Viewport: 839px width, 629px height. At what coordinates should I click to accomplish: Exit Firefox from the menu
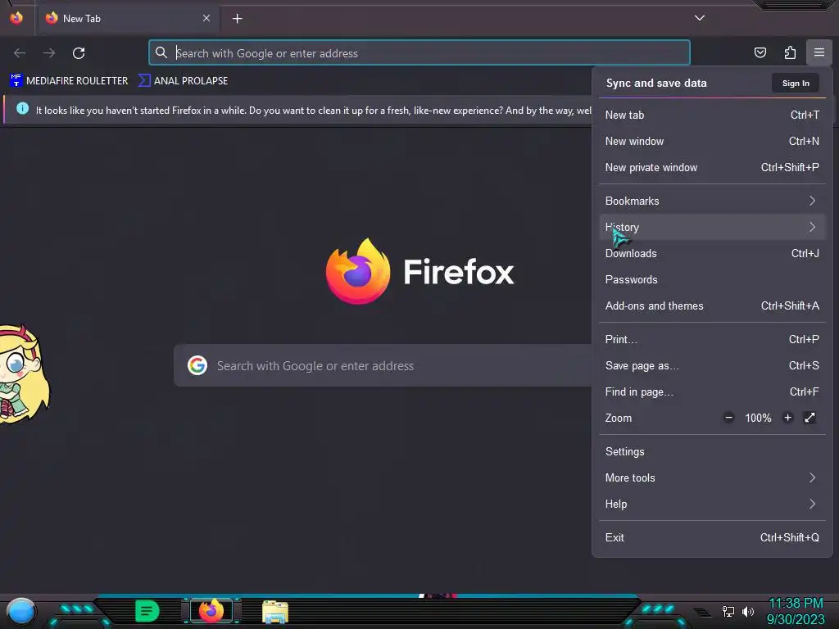(x=712, y=538)
